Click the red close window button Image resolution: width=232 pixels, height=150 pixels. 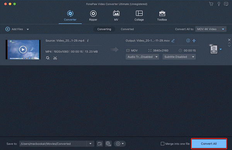pyautogui.click(x=5, y=4)
